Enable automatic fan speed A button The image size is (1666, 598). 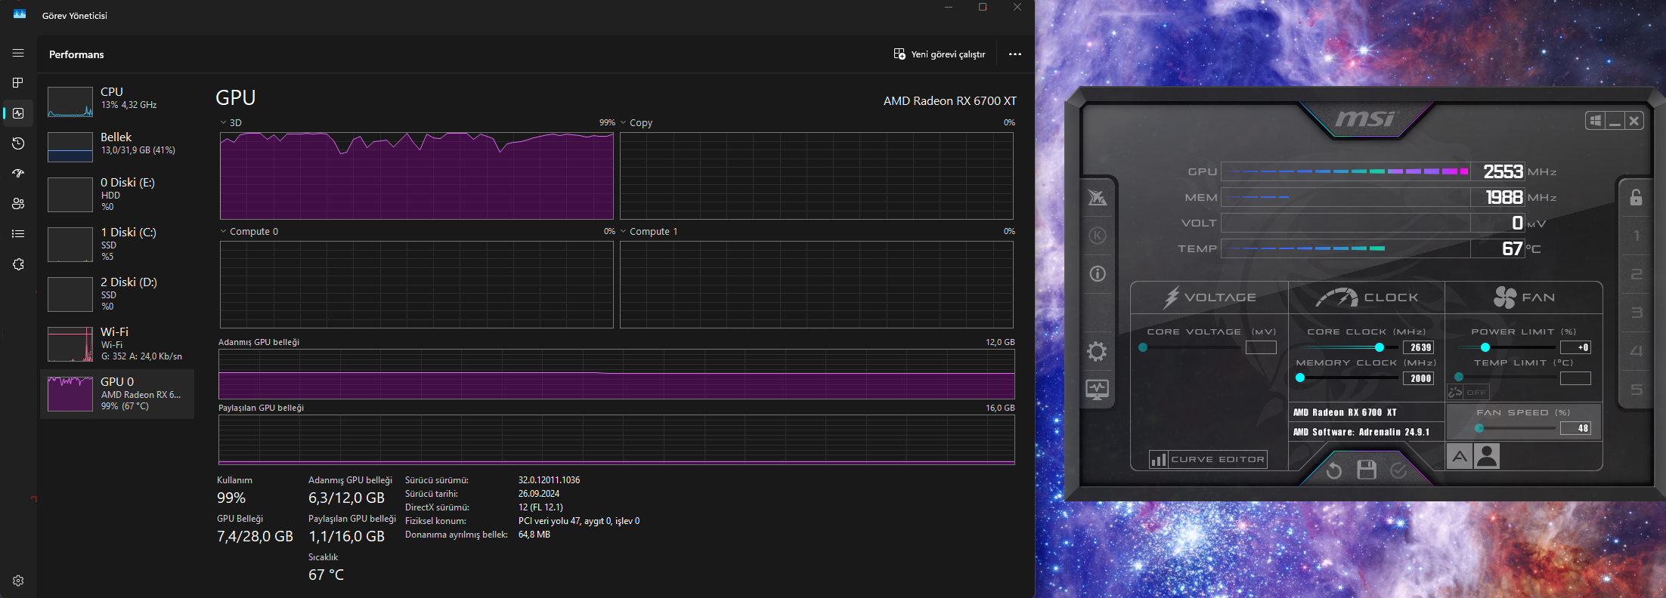click(x=1460, y=456)
